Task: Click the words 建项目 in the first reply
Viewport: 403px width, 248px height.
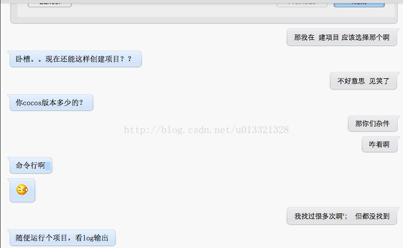Action: [x=328, y=38]
